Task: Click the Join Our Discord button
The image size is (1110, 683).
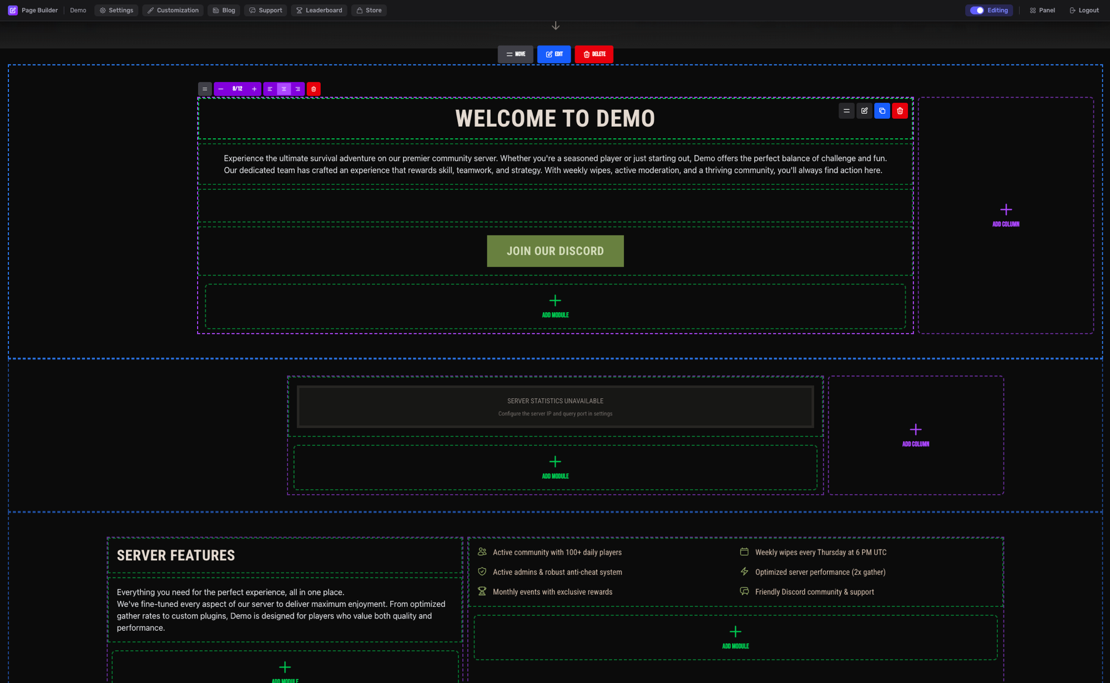Action: [x=555, y=250]
